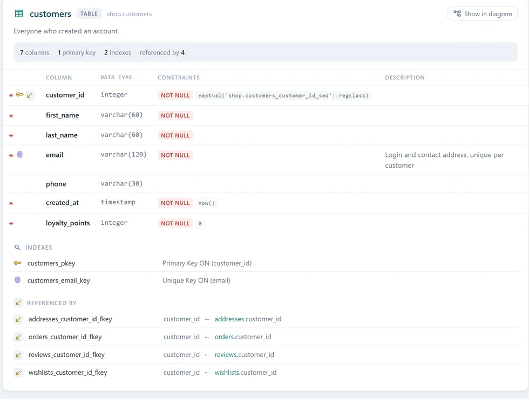This screenshot has width=529, height=399.
Task: Click varchar(30) type of phone
Action: (x=121, y=184)
